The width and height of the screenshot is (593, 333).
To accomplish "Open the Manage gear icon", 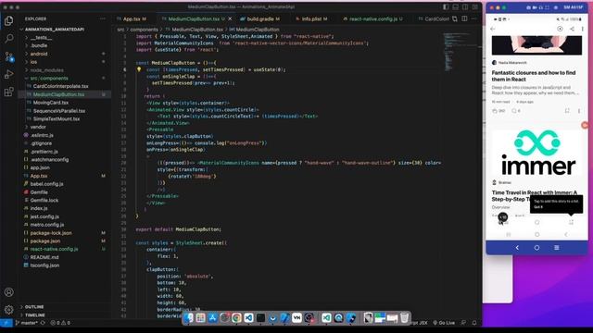I will click(x=8, y=310).
